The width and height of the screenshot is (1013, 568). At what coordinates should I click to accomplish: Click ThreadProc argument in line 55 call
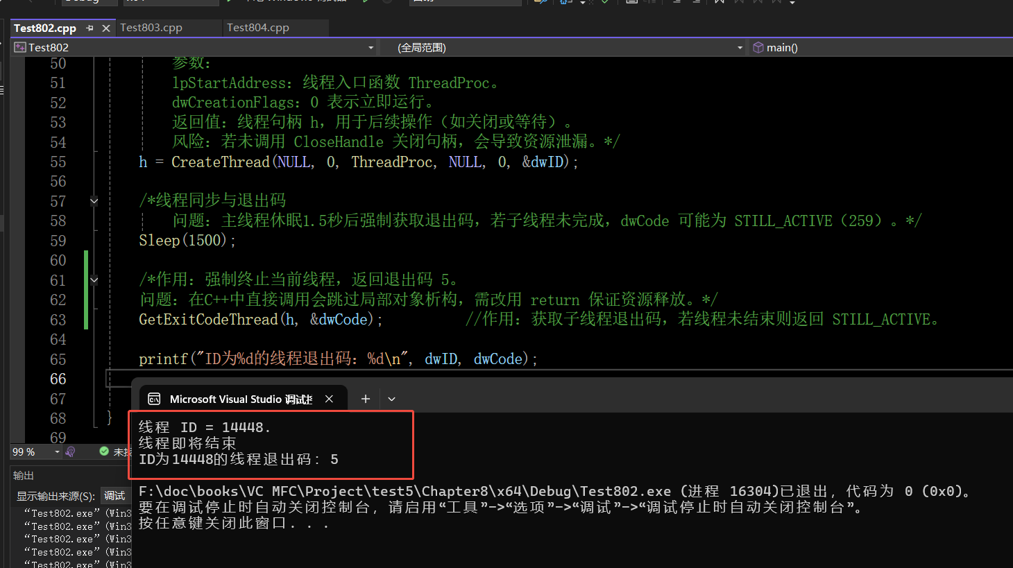tap(392, 162)
